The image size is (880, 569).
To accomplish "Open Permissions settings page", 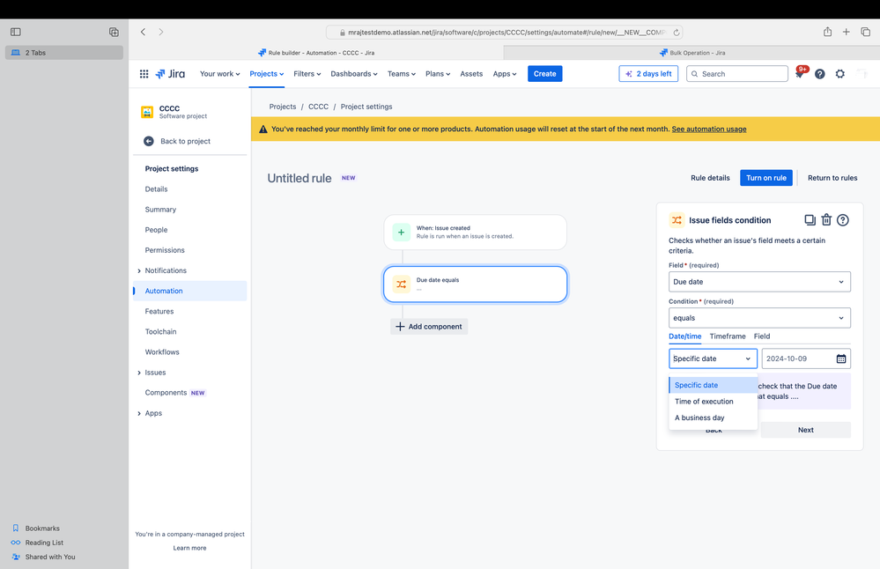I will (165, 250).
